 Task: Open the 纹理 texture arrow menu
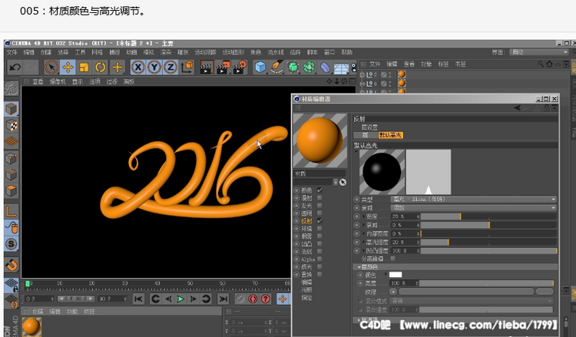coord(393,292)
